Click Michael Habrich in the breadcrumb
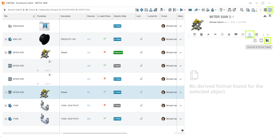This screenshot has width=274, height=137. [x=15, y=10]
